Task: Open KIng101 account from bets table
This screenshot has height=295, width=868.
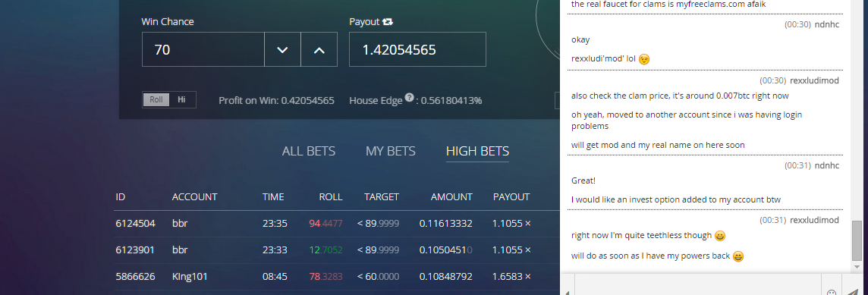Action: point(190,276)
